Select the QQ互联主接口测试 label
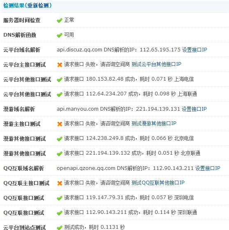This screenshot has height=230, width=229. (26, 183)
